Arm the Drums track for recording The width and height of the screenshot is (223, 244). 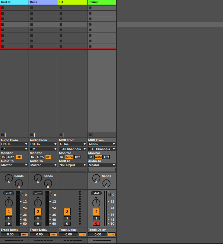tap(96, 223)
